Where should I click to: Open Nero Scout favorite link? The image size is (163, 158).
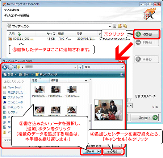coord(12,87)
